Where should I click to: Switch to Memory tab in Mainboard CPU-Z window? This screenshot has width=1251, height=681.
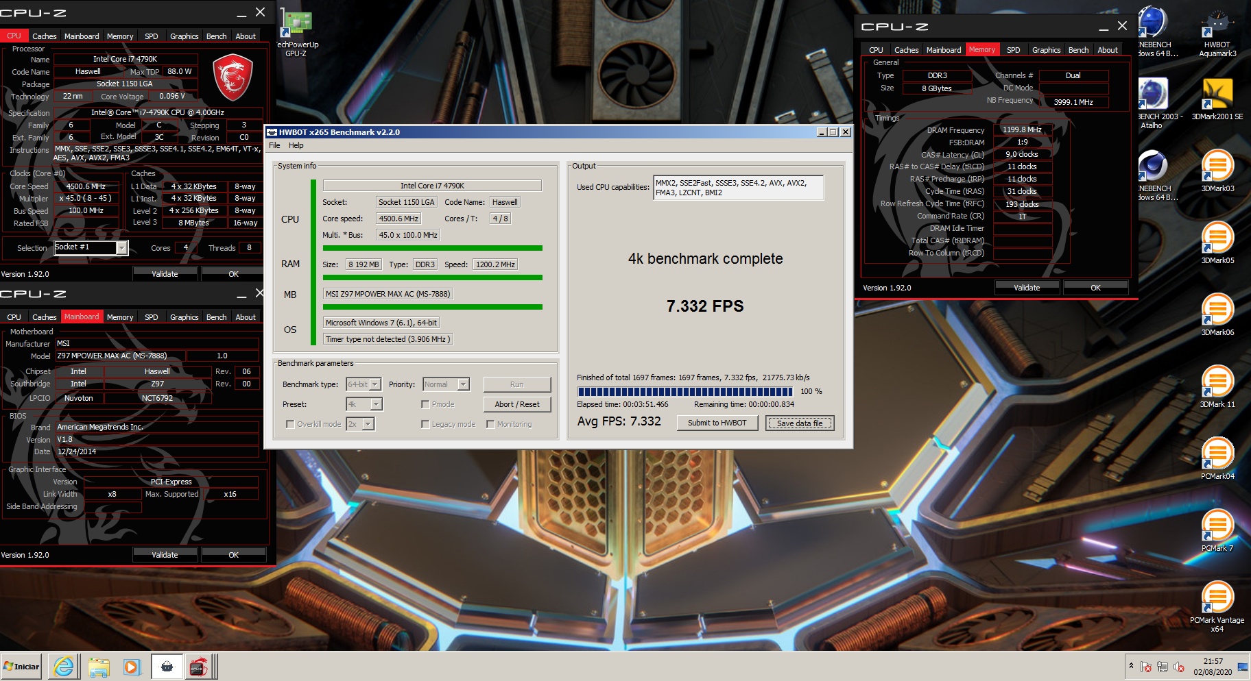120,317
